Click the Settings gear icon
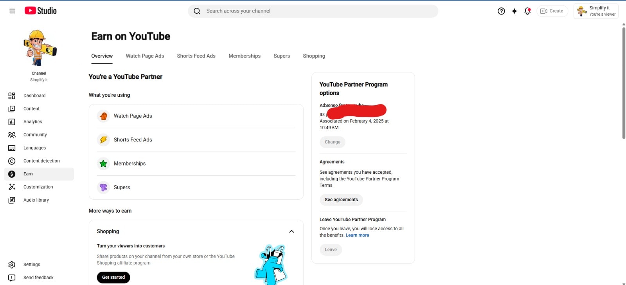The image size is (626, 285). pyautogui.click(x=12, y=265)
